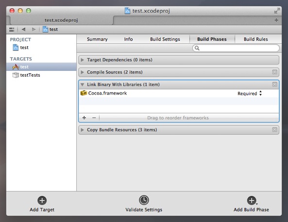The width and height of the screenshot is (288, 222).
Task: Click the Add Build Phase plus icon
Action: point(252,200)
